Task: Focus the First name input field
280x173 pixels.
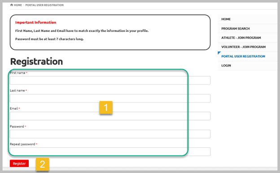Action: pos(110,80)
